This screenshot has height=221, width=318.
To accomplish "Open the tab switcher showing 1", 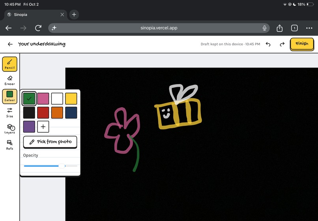I will [294, 28].
